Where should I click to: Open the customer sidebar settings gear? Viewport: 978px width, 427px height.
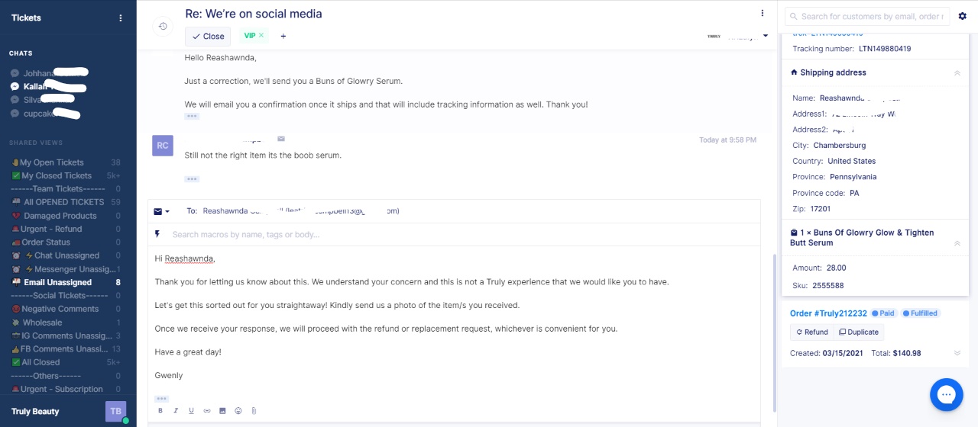[x=962, y=16]
